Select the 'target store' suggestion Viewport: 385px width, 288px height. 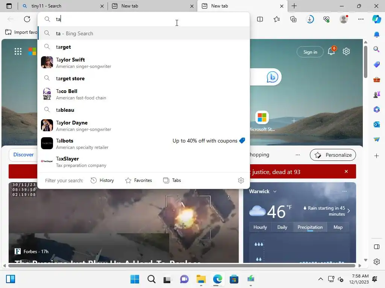(x=144, y=78)
